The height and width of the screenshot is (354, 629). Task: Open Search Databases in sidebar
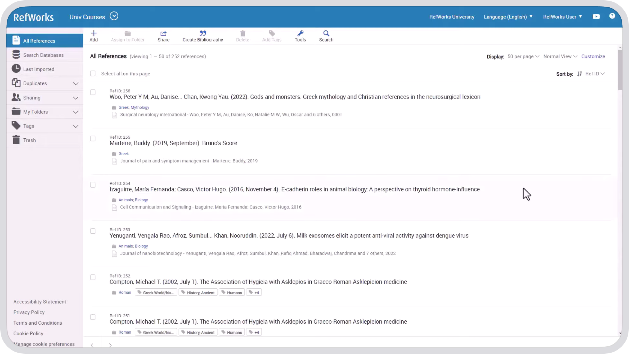[43, 55]
